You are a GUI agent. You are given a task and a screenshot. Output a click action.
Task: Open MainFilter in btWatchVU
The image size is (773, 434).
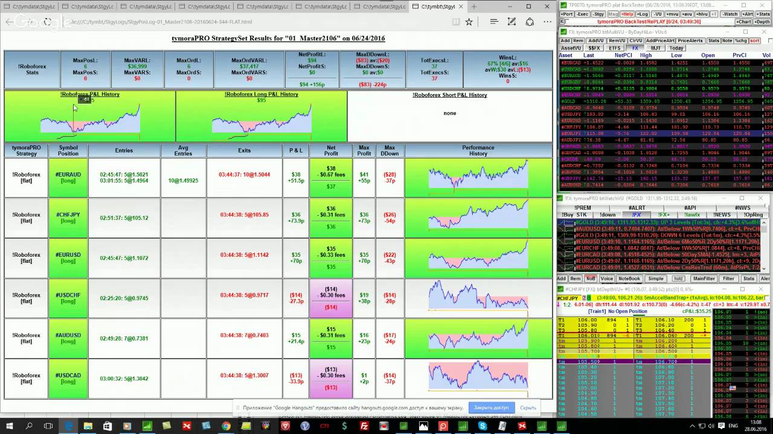(x=704, y=278)
